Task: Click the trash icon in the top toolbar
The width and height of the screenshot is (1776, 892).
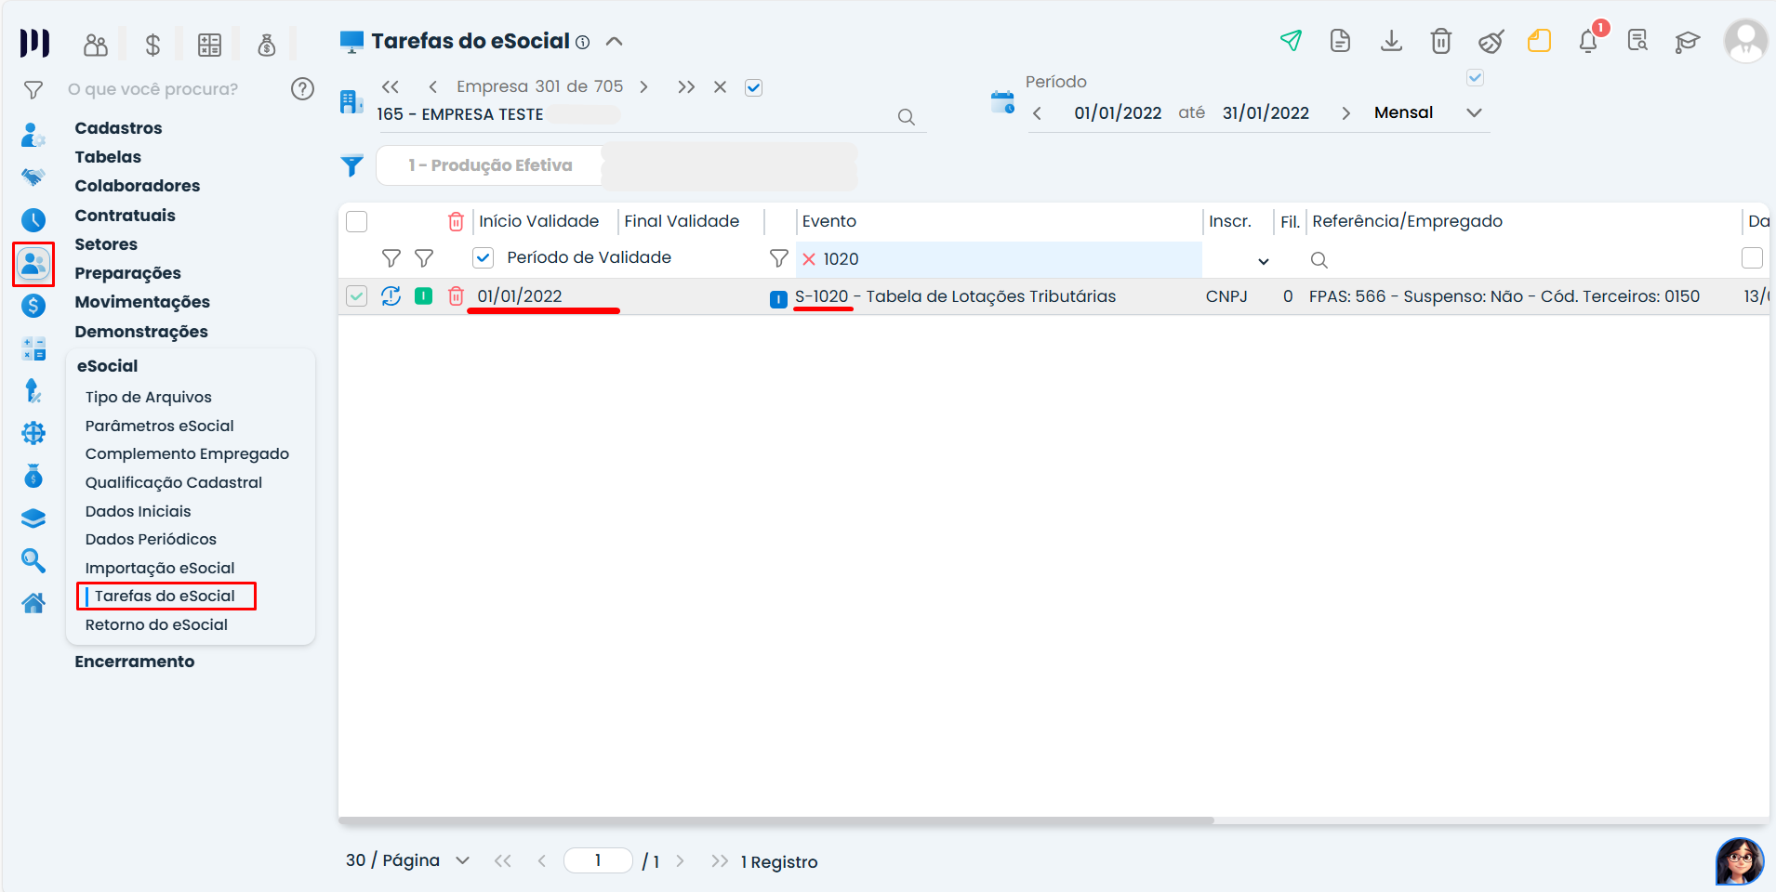Action: tap(1440, 41)
